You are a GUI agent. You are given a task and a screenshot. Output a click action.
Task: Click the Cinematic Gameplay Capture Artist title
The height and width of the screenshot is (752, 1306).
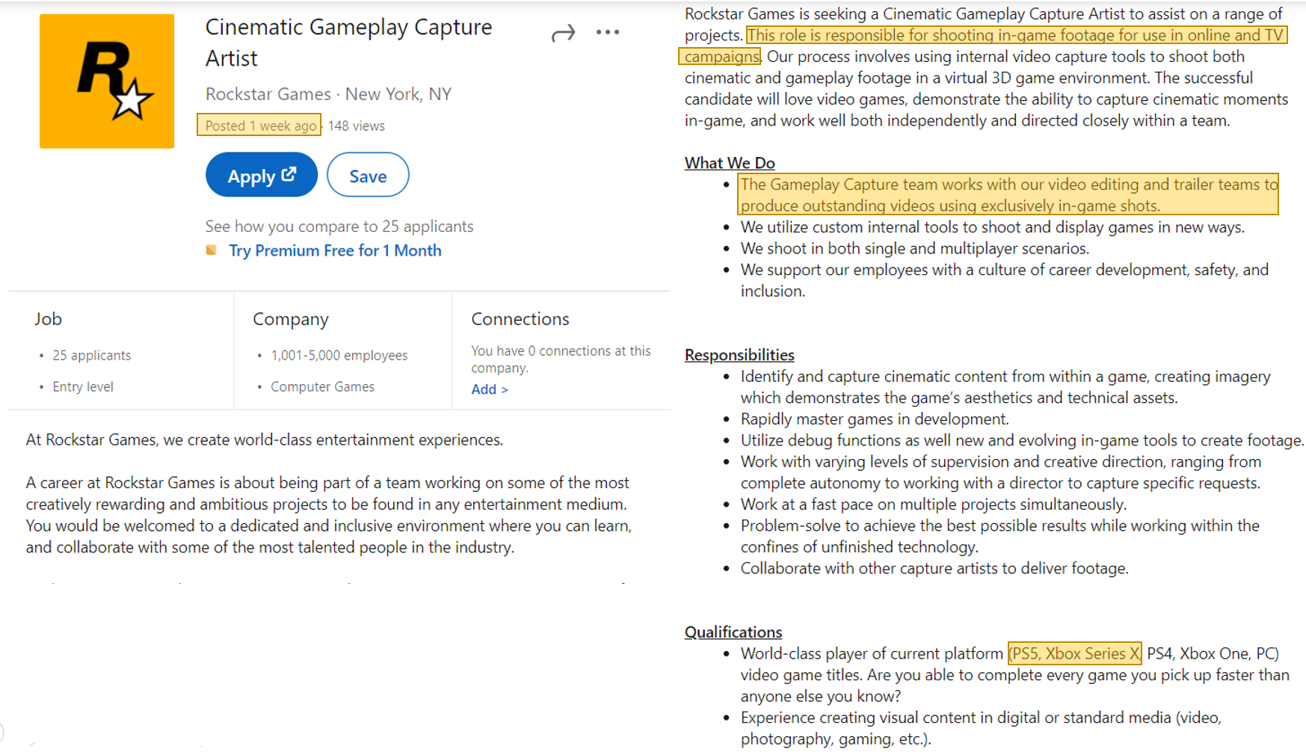348,43
